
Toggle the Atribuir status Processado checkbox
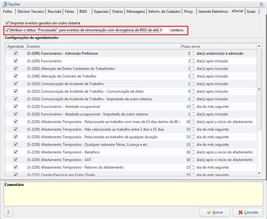pos(7,30)
